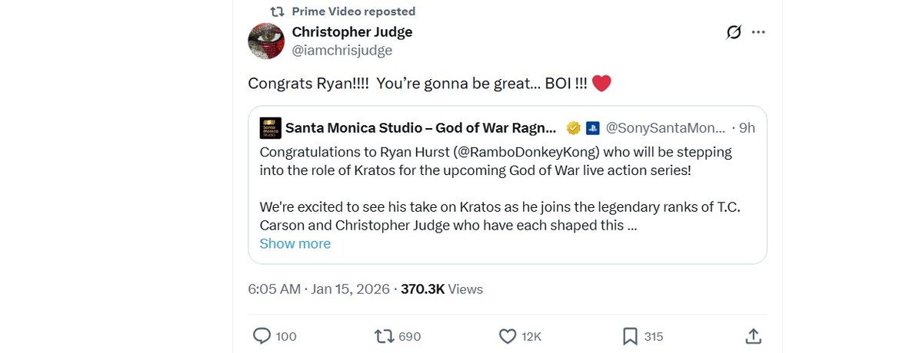Click the gold verified badge
This screenshot has width=923, height=353.
click(573, 128)
